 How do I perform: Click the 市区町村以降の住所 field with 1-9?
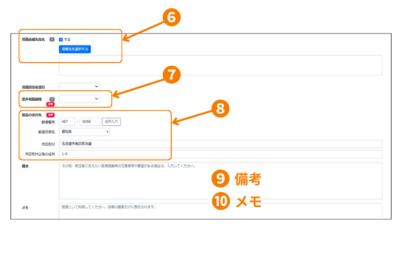click(x=220, y=154)
